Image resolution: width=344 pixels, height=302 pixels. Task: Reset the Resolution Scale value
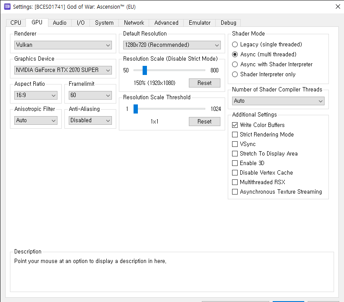204,83
